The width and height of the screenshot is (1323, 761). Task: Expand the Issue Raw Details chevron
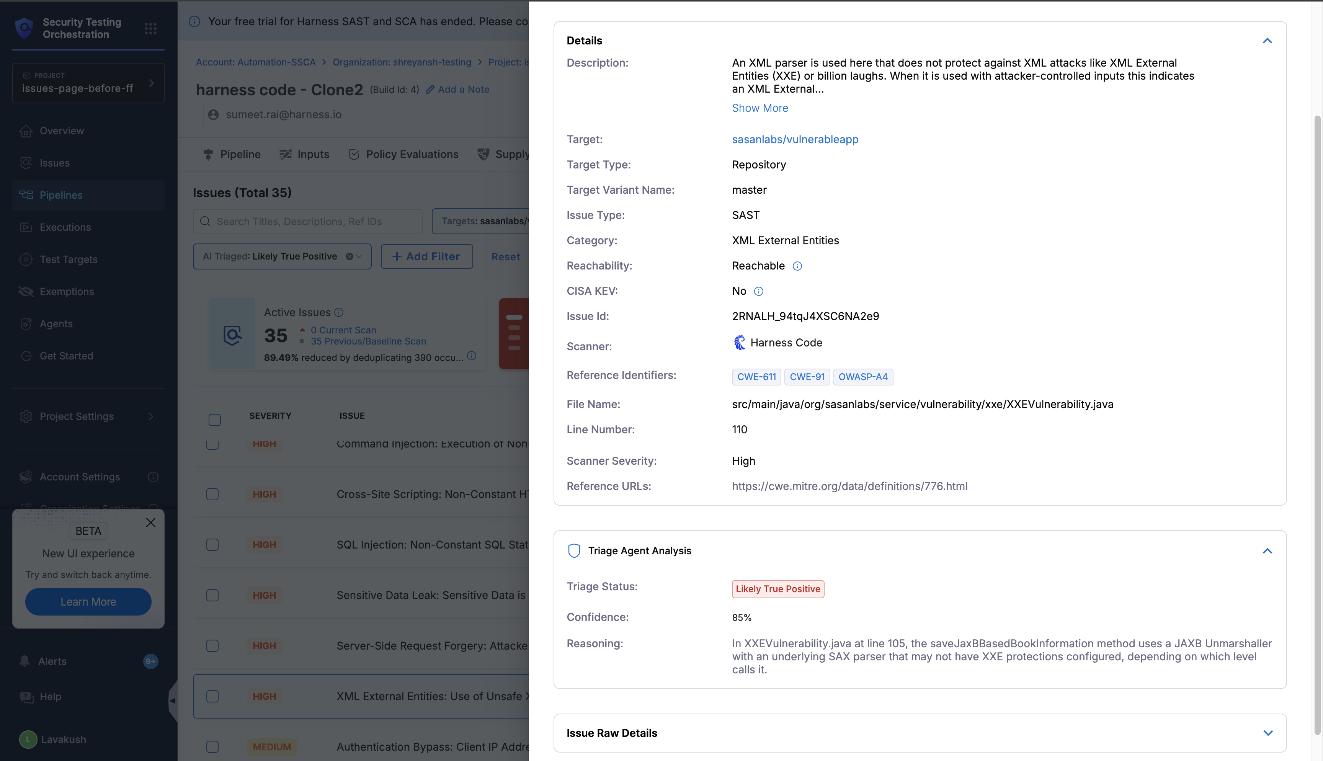(1267, 733)
